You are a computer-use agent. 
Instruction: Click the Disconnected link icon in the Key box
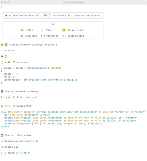coord(64,36)
